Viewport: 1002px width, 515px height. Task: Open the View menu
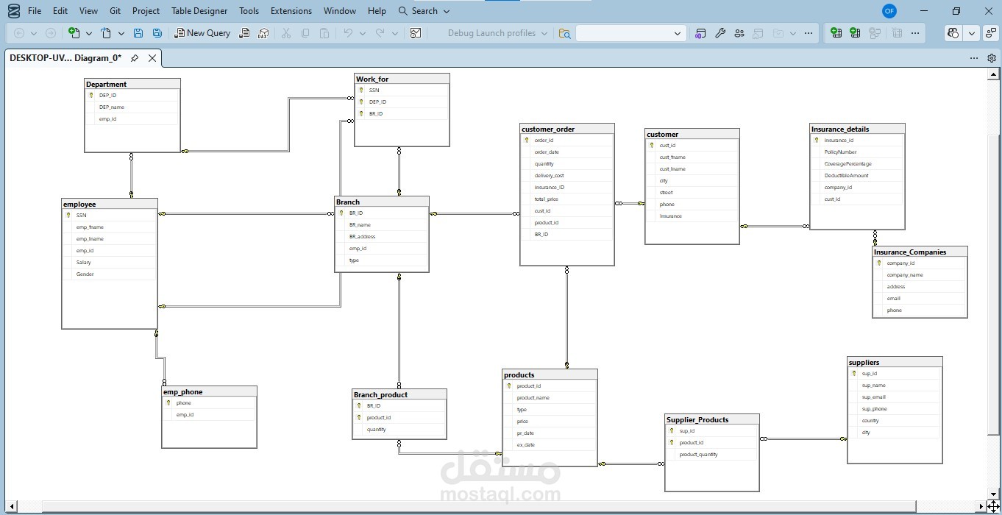coord(88,11)
